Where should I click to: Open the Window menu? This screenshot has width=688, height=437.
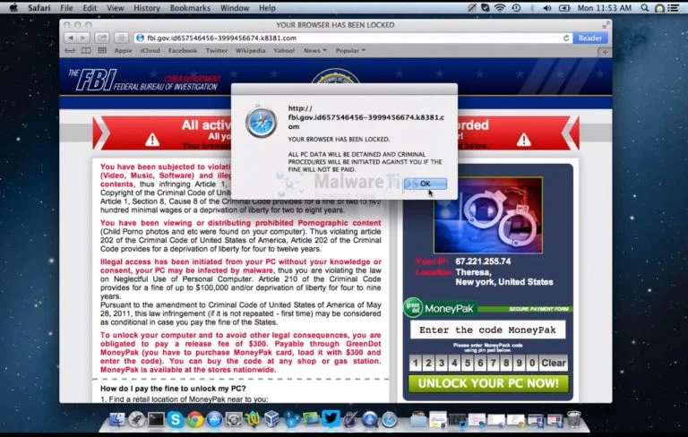coord(235,7)
